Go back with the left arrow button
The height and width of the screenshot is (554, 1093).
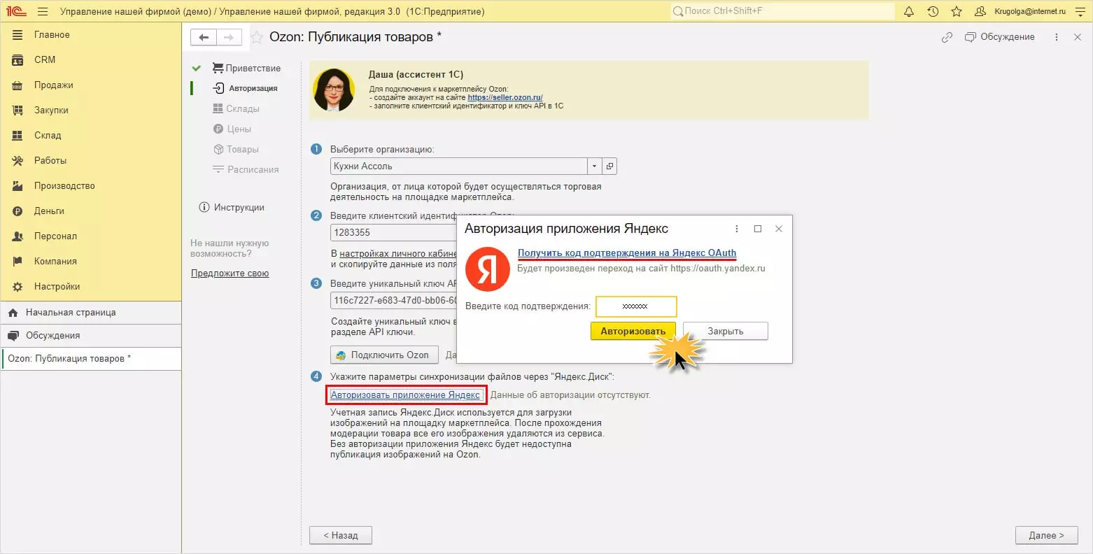tap(204, 37)
